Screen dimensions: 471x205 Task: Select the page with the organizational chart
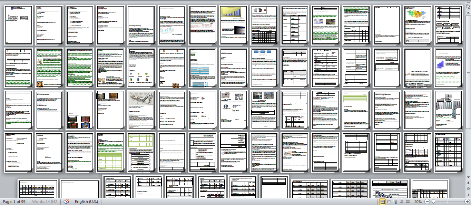pos(449,110)
